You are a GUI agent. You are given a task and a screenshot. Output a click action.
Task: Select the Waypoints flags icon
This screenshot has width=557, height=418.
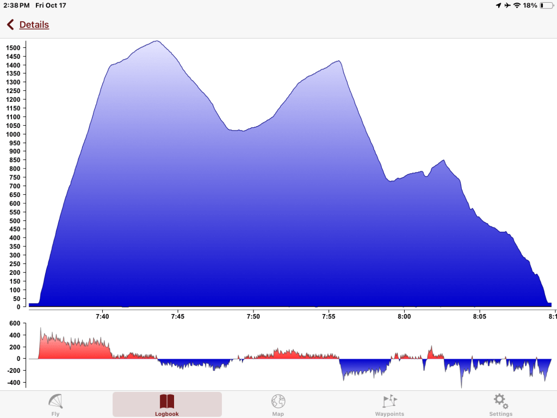point(389,402)
